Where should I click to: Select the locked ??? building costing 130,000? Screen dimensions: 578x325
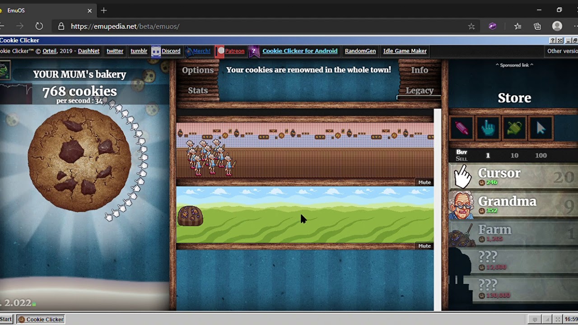tap(513, 289)
